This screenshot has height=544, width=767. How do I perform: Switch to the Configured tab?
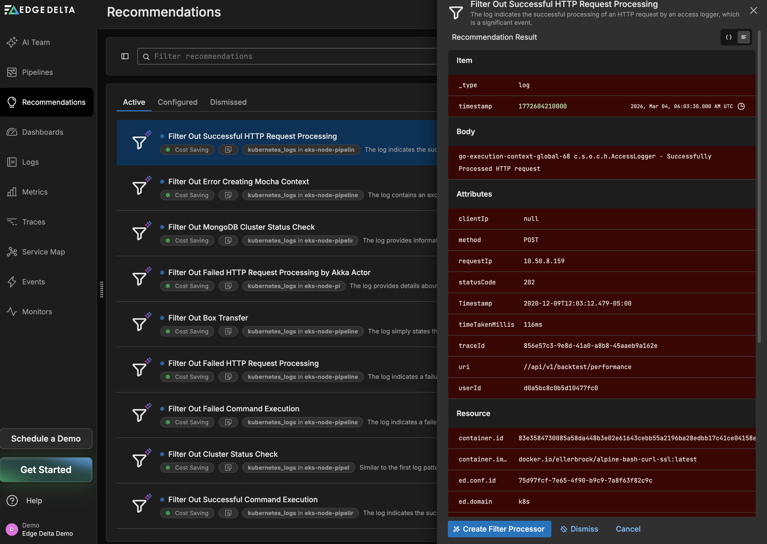[178, 102]
